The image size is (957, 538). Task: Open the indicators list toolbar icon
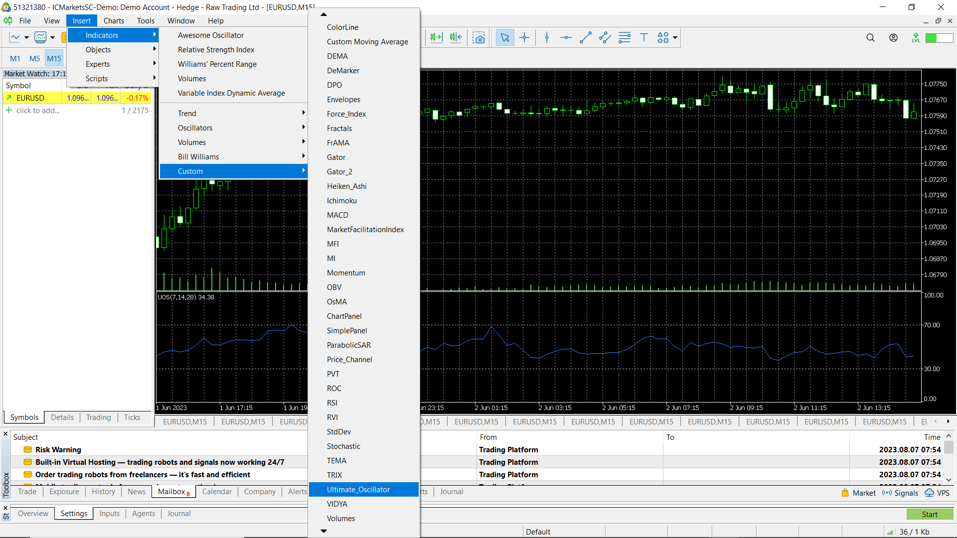pos(41,37)
